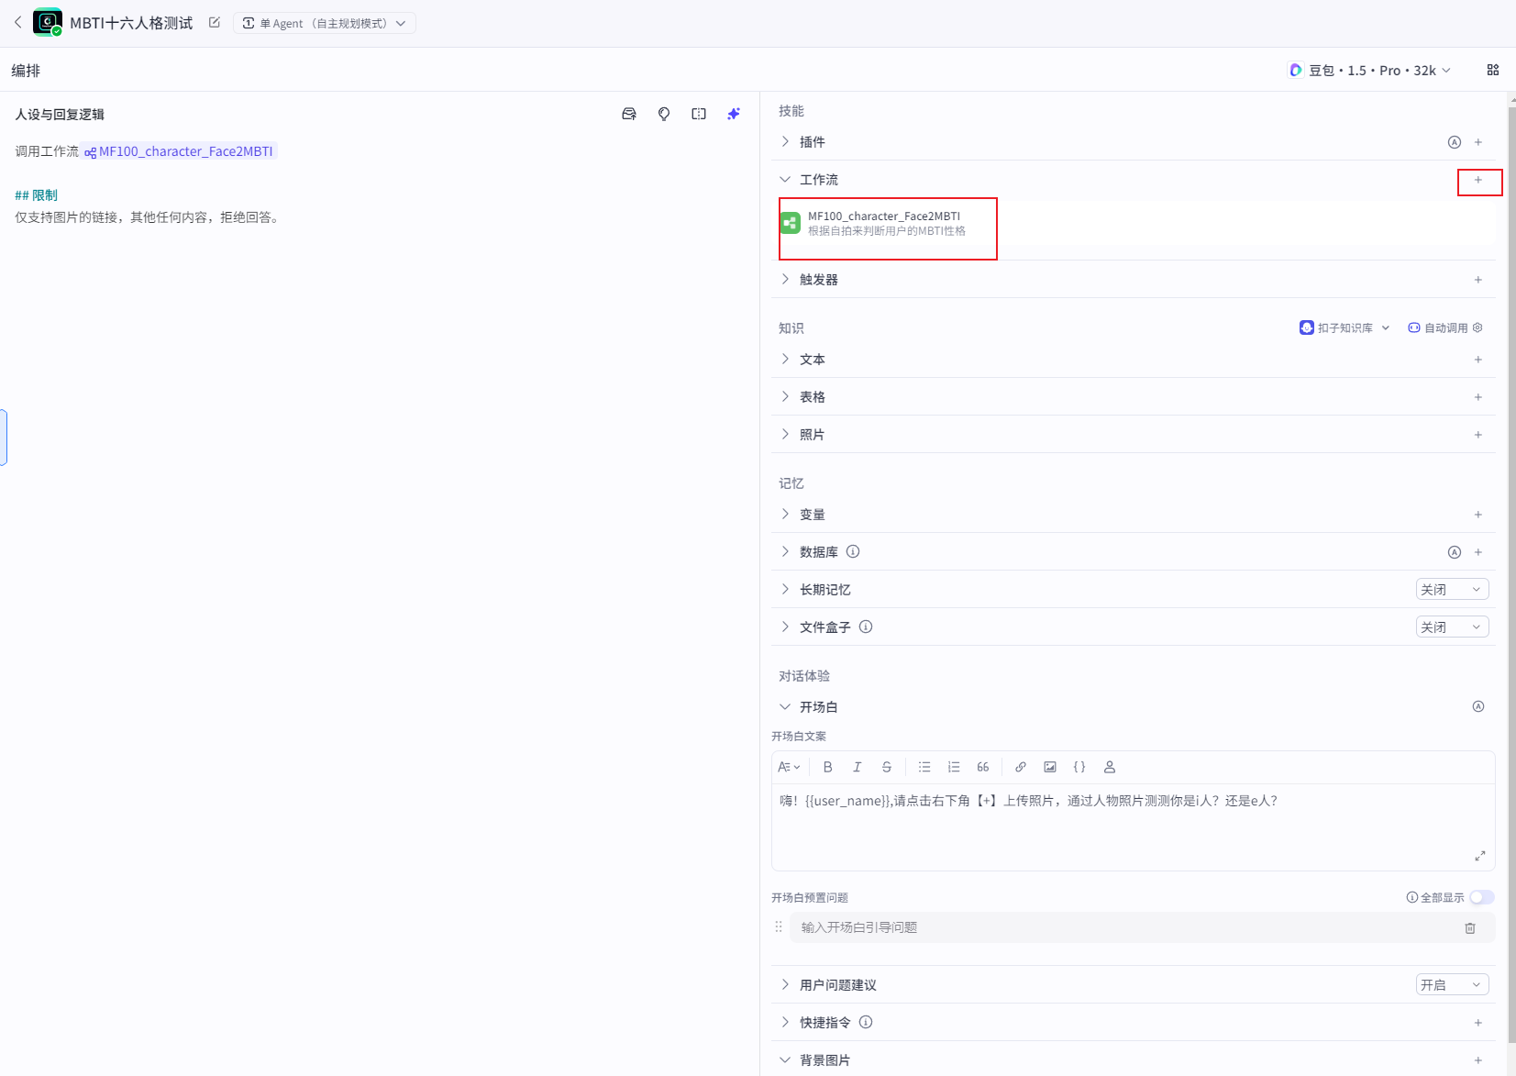
Task: Add table knowledge with the 表格 plus icon
Action: pyautogui.click(x=1478, y=397)
